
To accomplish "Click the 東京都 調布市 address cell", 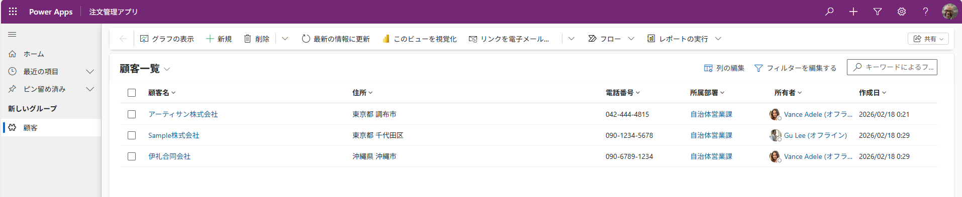I will [x=374, y=114].
